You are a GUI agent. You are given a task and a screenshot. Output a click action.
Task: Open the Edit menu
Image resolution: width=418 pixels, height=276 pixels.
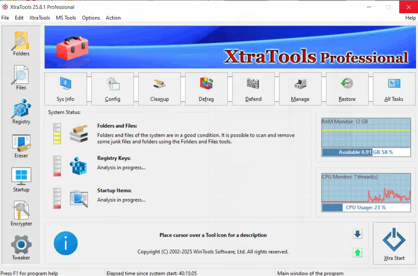(19, 18)
